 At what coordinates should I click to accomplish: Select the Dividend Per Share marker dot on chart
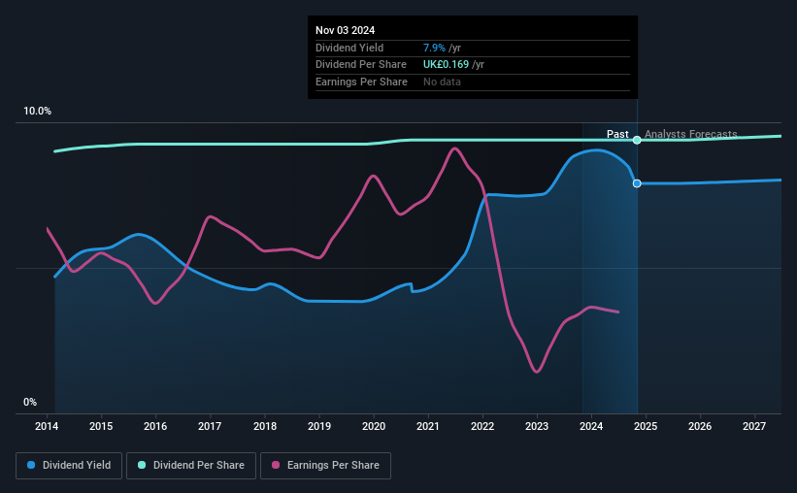click(x=637, y=141)
